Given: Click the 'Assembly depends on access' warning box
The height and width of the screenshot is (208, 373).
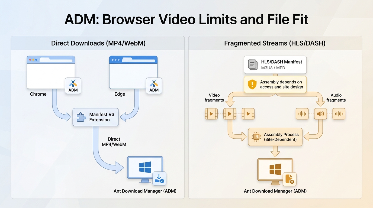Looking at the screenshot, I should (275, 84).
